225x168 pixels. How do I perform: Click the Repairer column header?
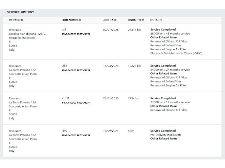coord(16,20)
